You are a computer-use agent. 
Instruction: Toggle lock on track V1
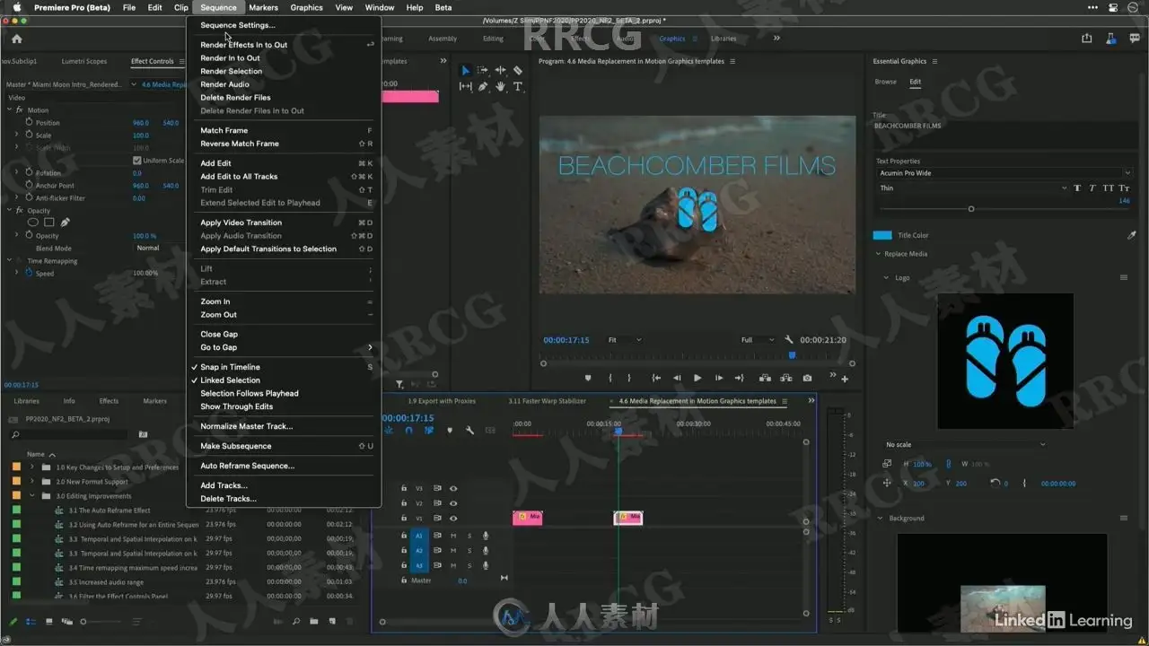[404, 518]
